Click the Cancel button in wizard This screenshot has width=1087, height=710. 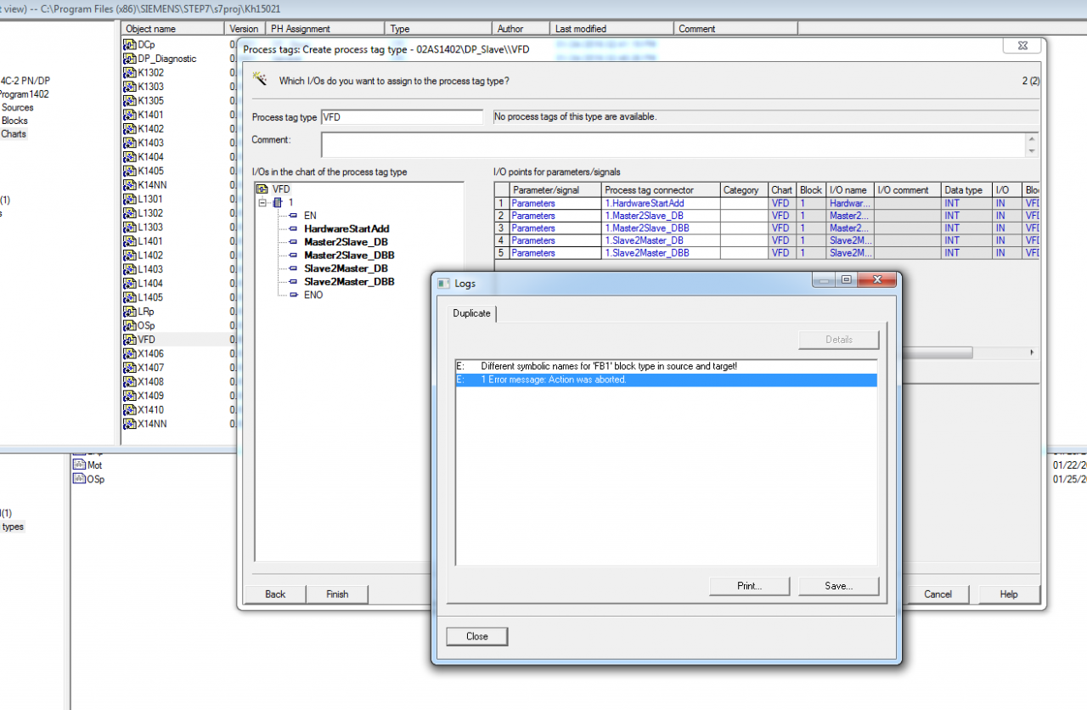tap(938, 594)
